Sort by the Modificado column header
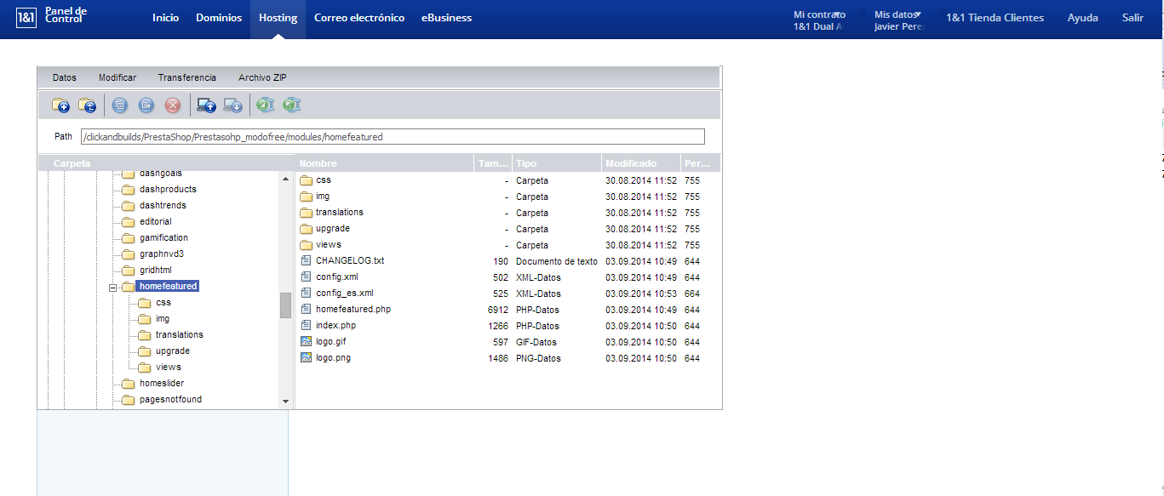 point(641,163)
